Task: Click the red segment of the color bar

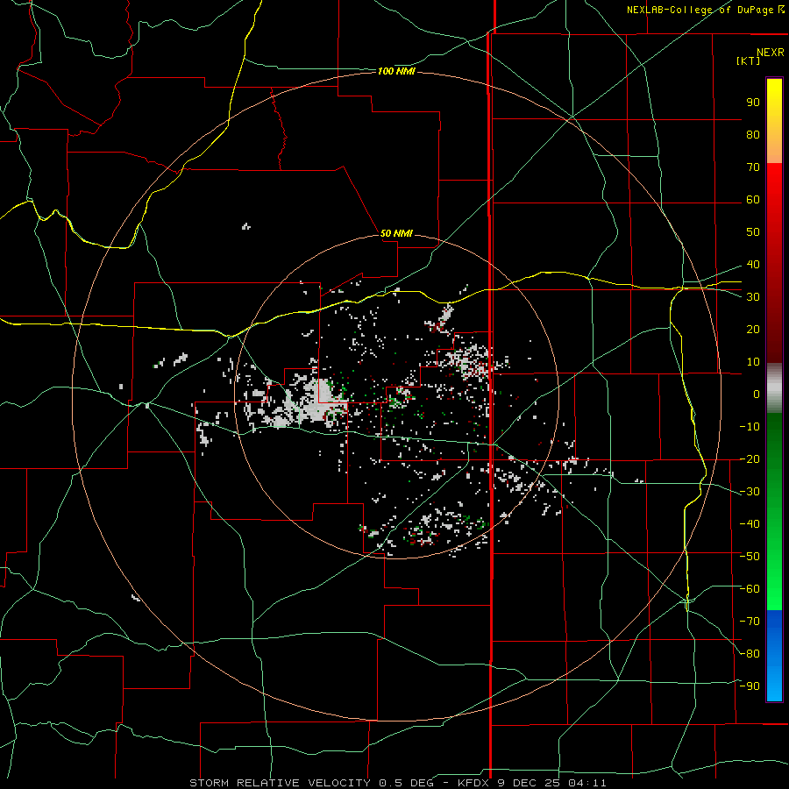Action: tap(774, 261)
